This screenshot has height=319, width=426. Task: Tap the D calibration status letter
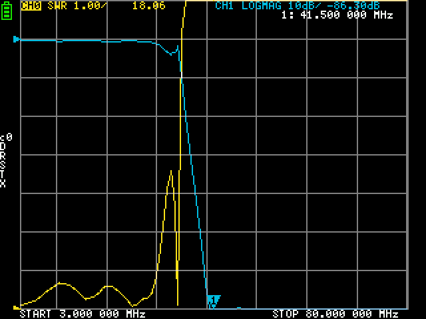pos(3,148)
